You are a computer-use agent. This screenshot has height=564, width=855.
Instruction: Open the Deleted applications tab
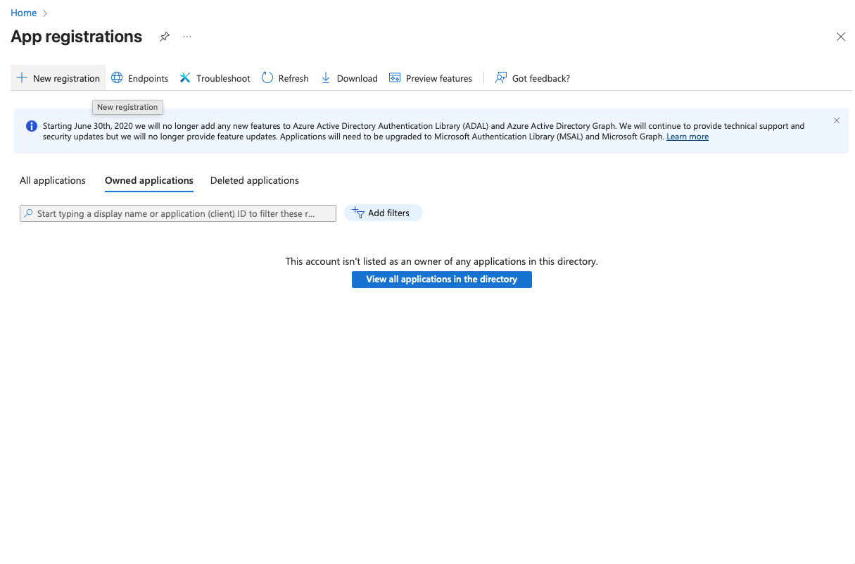pyautogui.click(x=255, y=181)
